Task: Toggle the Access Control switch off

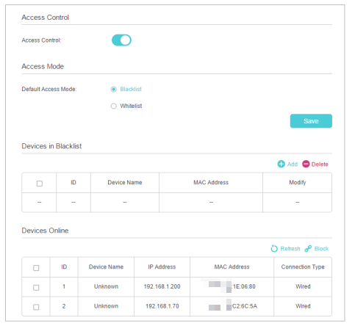Action: (x=121, y=40)
